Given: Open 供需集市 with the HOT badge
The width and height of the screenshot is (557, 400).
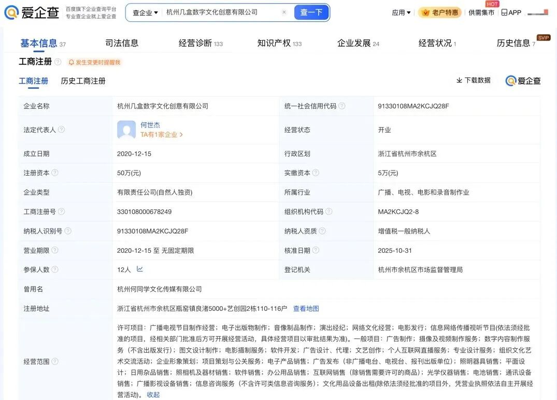Looking at the screenshot, I should pos(481,12).
